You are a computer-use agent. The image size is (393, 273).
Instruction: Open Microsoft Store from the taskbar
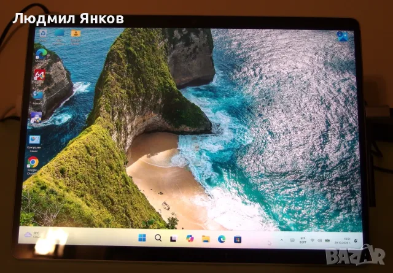238,240
